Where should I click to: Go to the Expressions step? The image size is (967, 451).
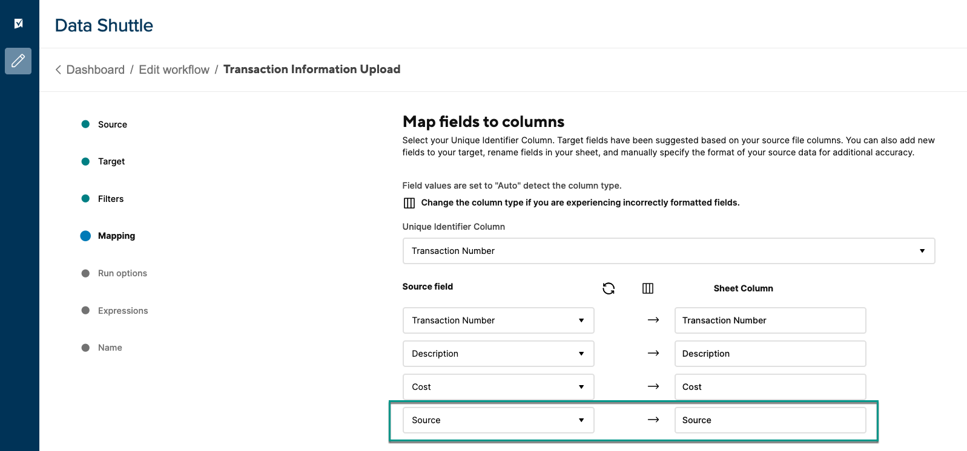tap(123, 311)
